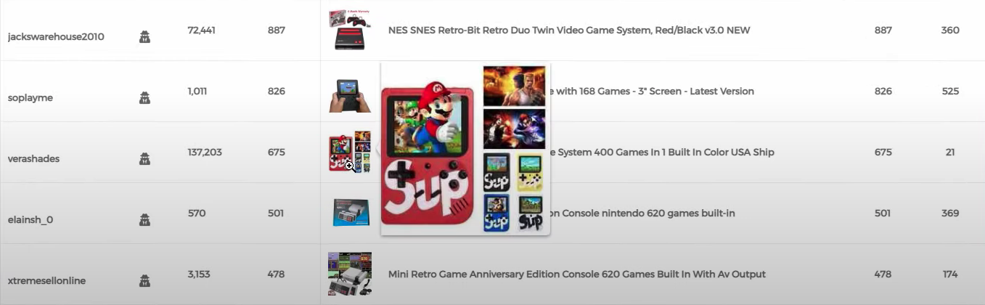Click the mini NES box thumbnail in the elainsh_0 row
This screenshot has height=305, width=985.
(350, 213)
